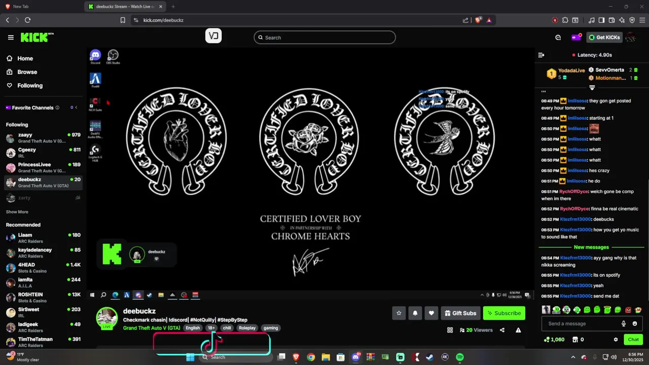The image size is (649, 365).
Task: Insert the red angry emote
Action: tap(628, 310)
